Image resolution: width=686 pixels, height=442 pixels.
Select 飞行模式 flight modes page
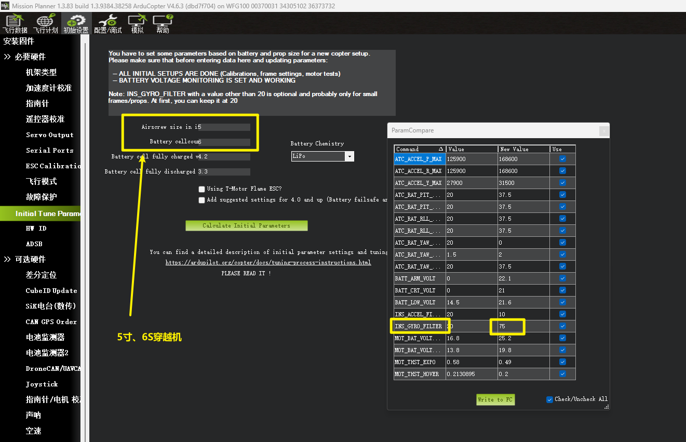[41, 181]
